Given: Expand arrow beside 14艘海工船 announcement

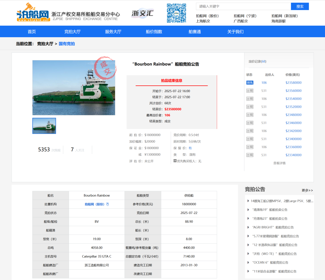Looking at the screenshot, I should click(248, 201).
